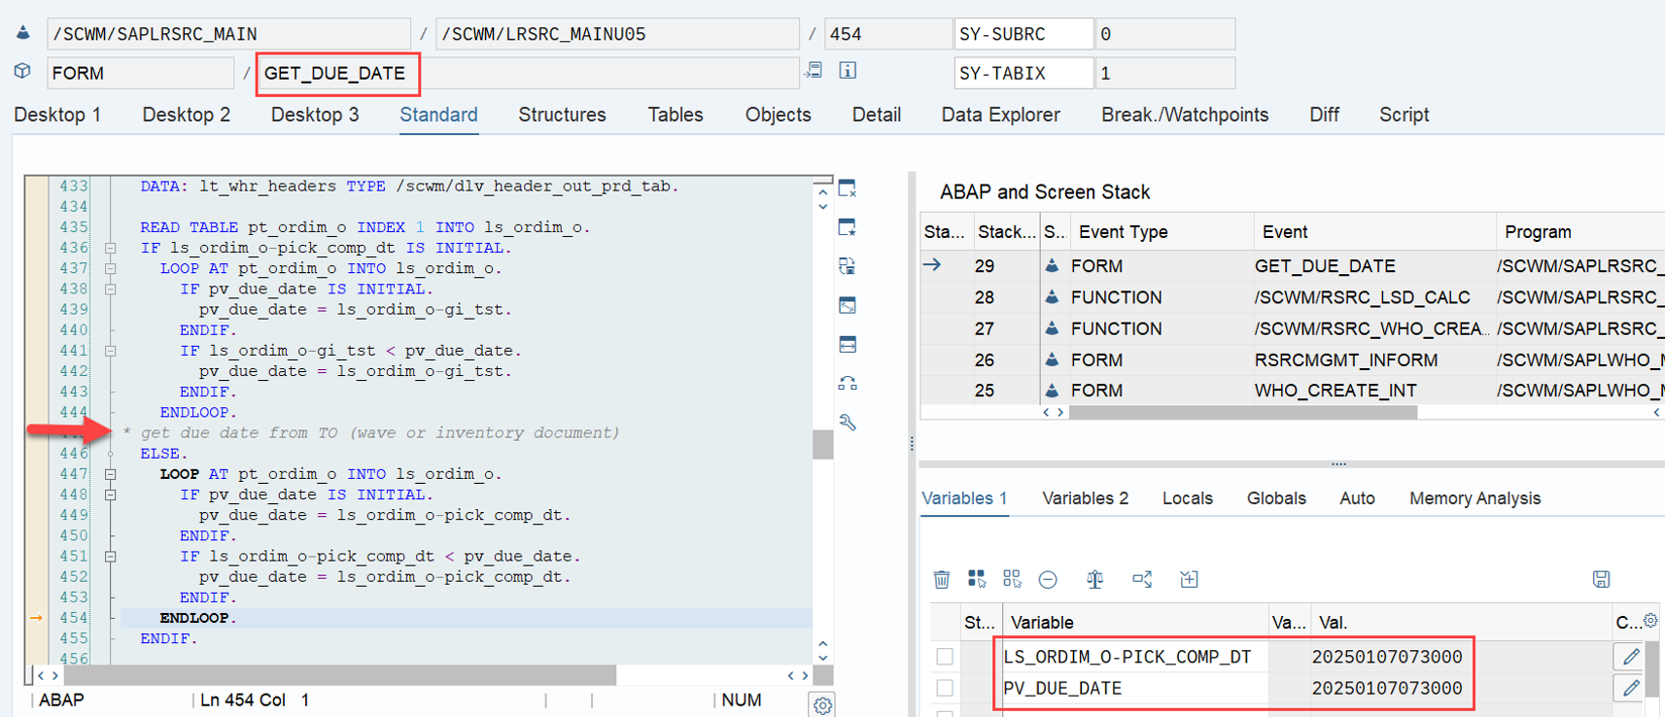
Task: Click the full-width tool icon beside the editor
Action: click(848, 345)
